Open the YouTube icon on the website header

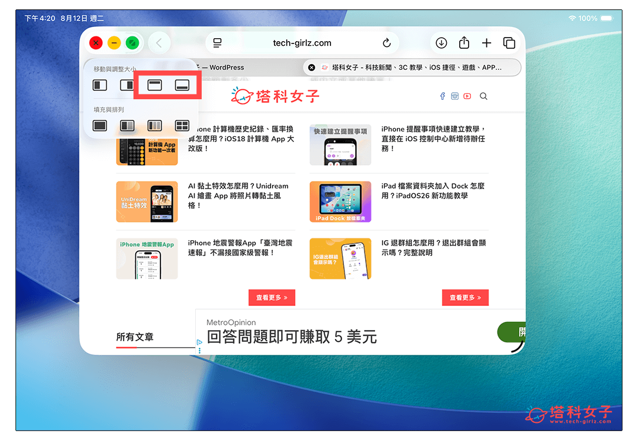click(467, 96)
